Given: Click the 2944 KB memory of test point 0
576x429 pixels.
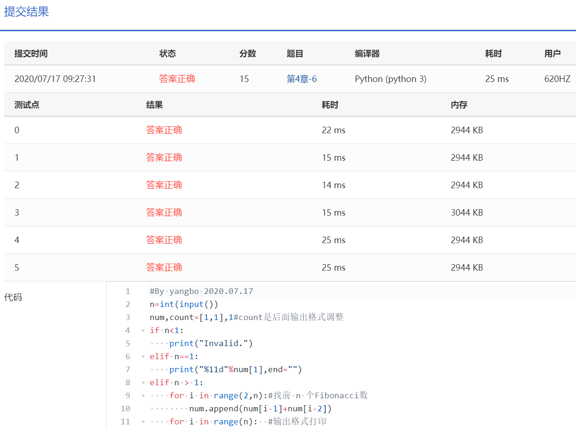Looking at the screenshot, I should click(467, 130).
